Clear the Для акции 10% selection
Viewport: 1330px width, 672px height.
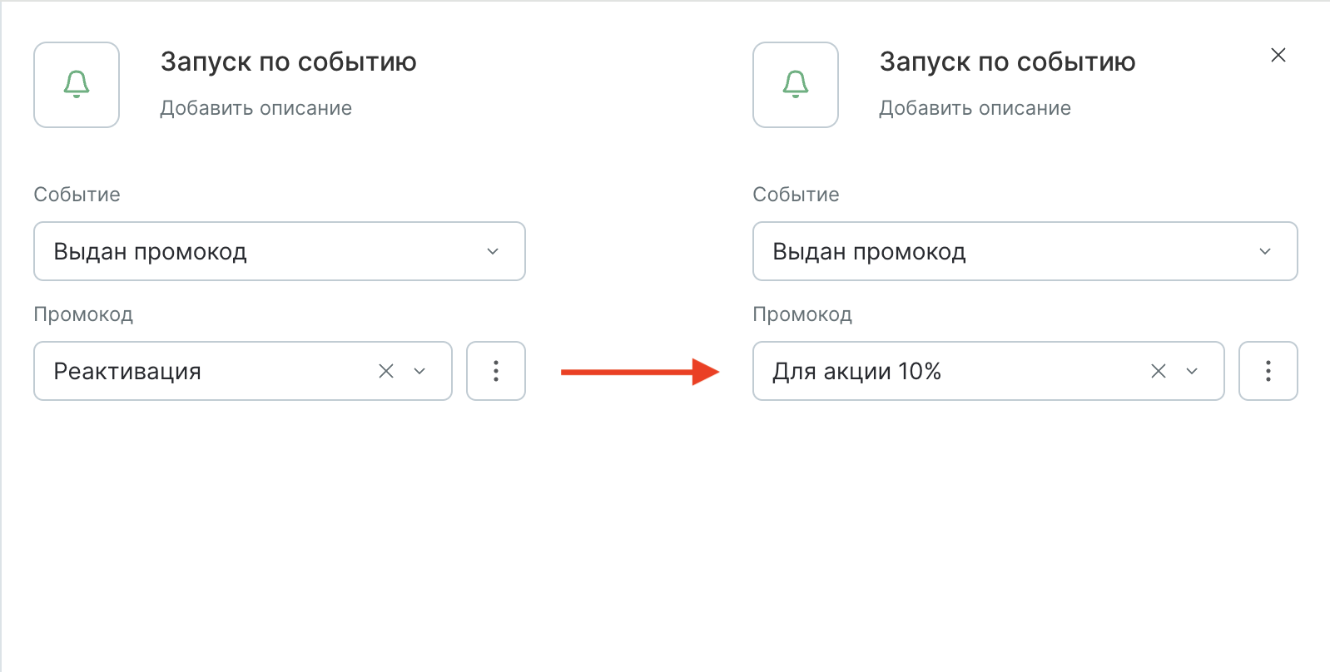click(x=1159, y=371)
